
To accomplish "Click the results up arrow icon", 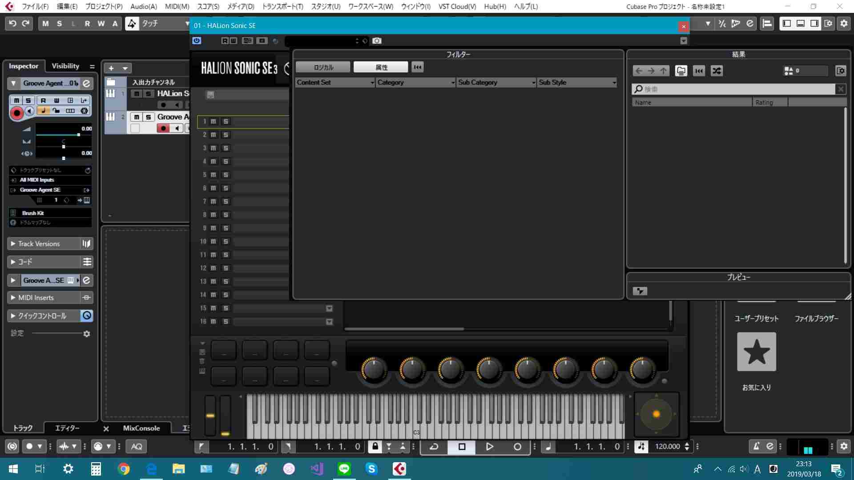I will point(663,71).
